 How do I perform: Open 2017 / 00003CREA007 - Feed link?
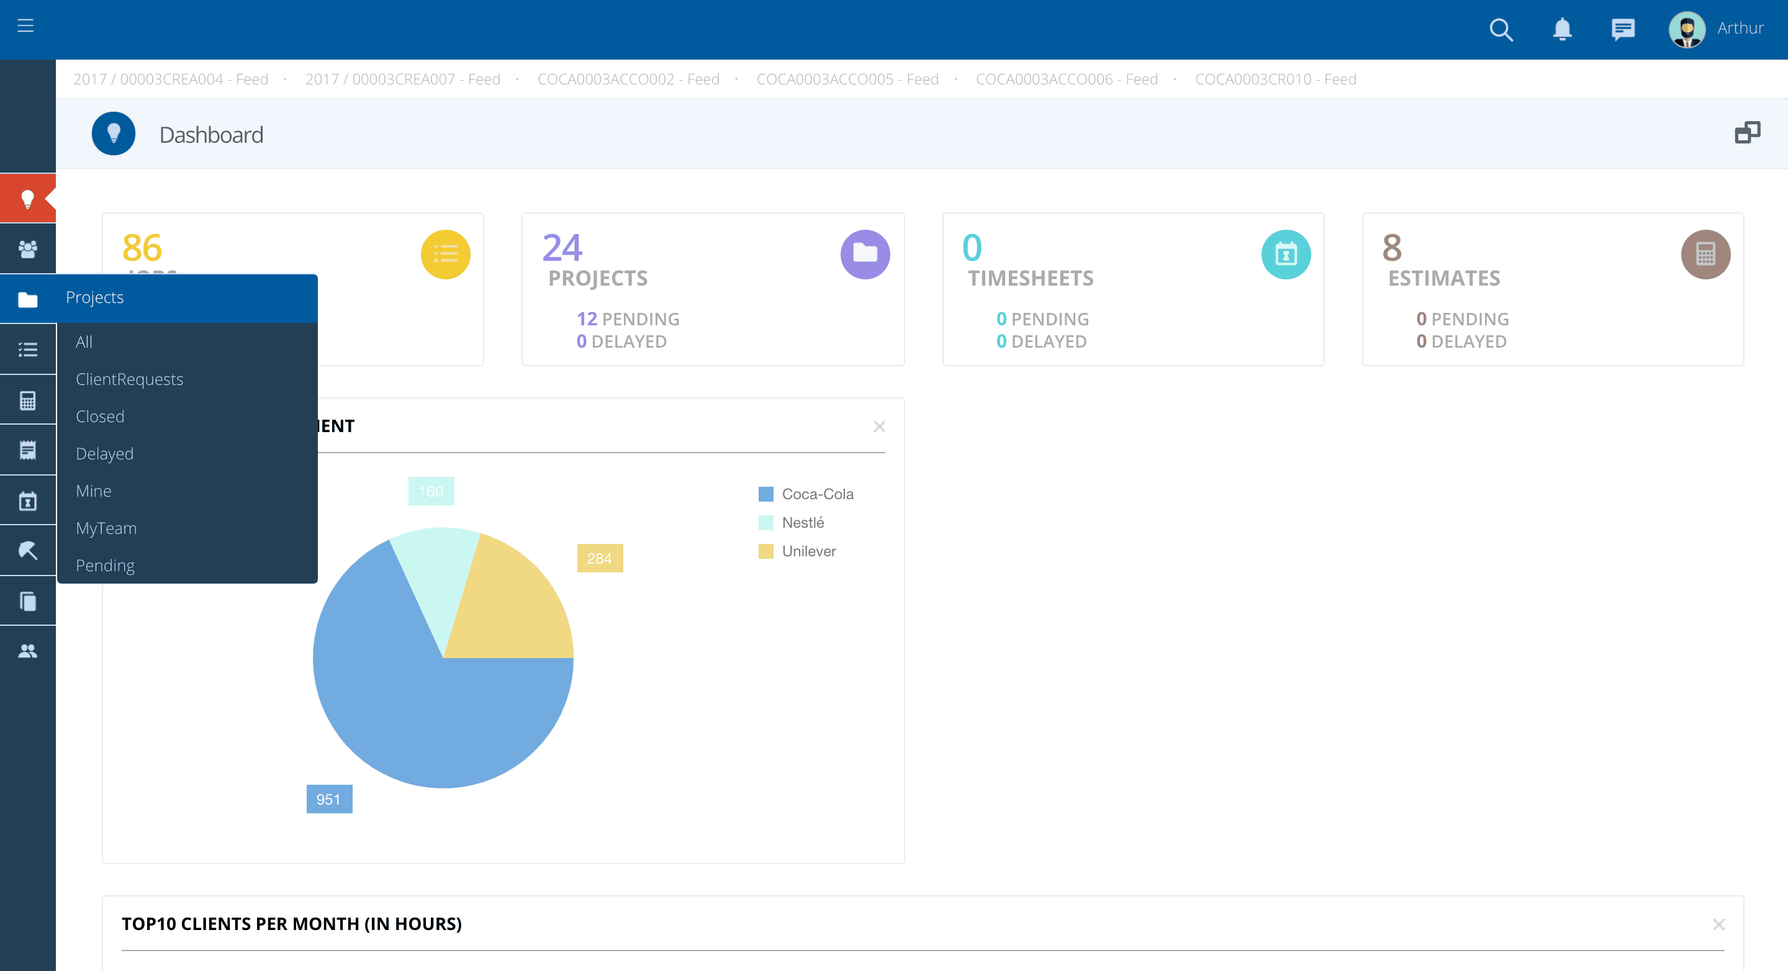click(402, 79)
